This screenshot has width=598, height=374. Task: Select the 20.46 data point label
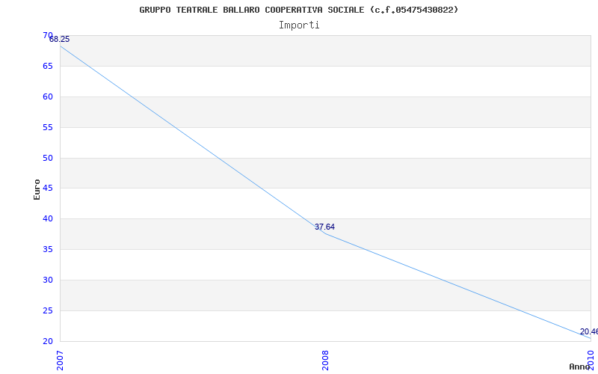pos(589,331)
